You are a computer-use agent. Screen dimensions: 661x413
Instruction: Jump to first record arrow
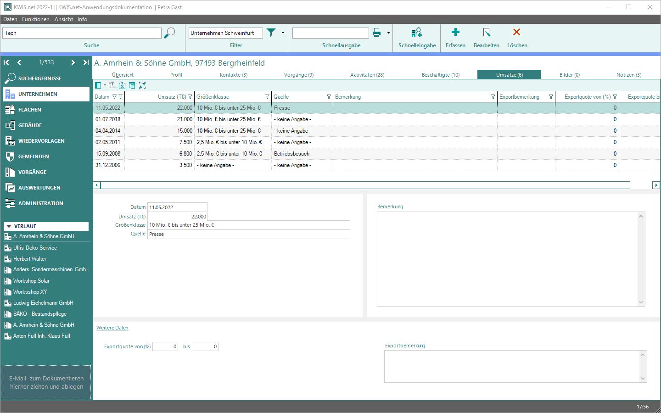(6, 62)
